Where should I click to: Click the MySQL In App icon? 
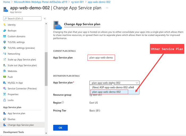coord(5,83)
